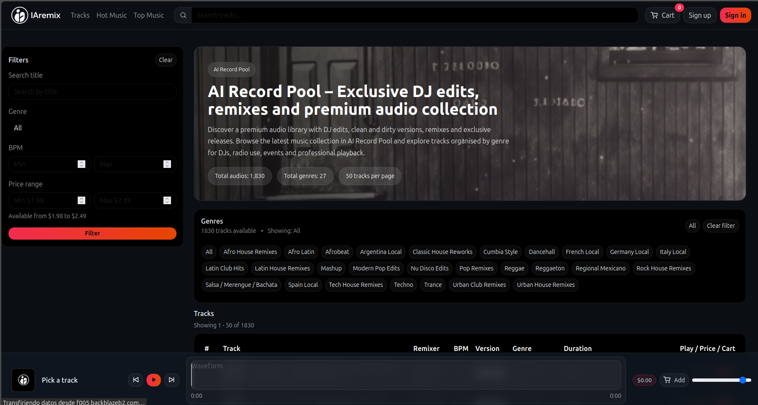The width and height of the screenshot is (758, 405).
Task: Select the Dancehall genre chip
Action: pos(541,252)
